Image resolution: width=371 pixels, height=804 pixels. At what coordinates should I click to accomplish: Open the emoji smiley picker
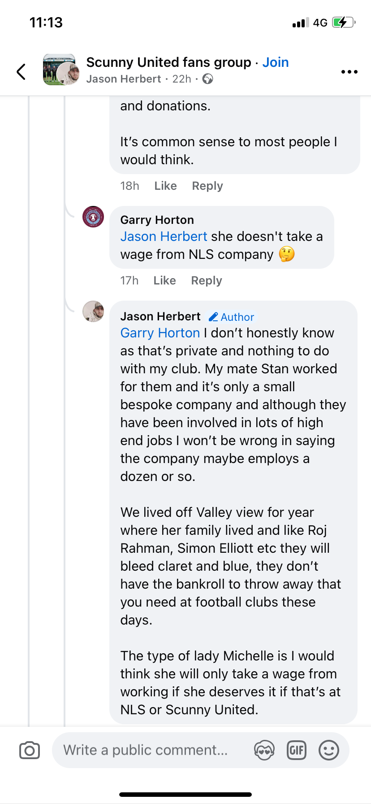point(328,750)
